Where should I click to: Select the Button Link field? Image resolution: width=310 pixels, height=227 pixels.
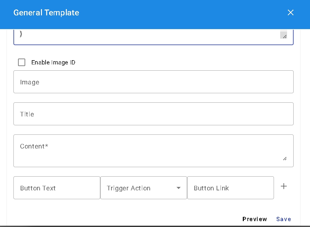point(230,188)
